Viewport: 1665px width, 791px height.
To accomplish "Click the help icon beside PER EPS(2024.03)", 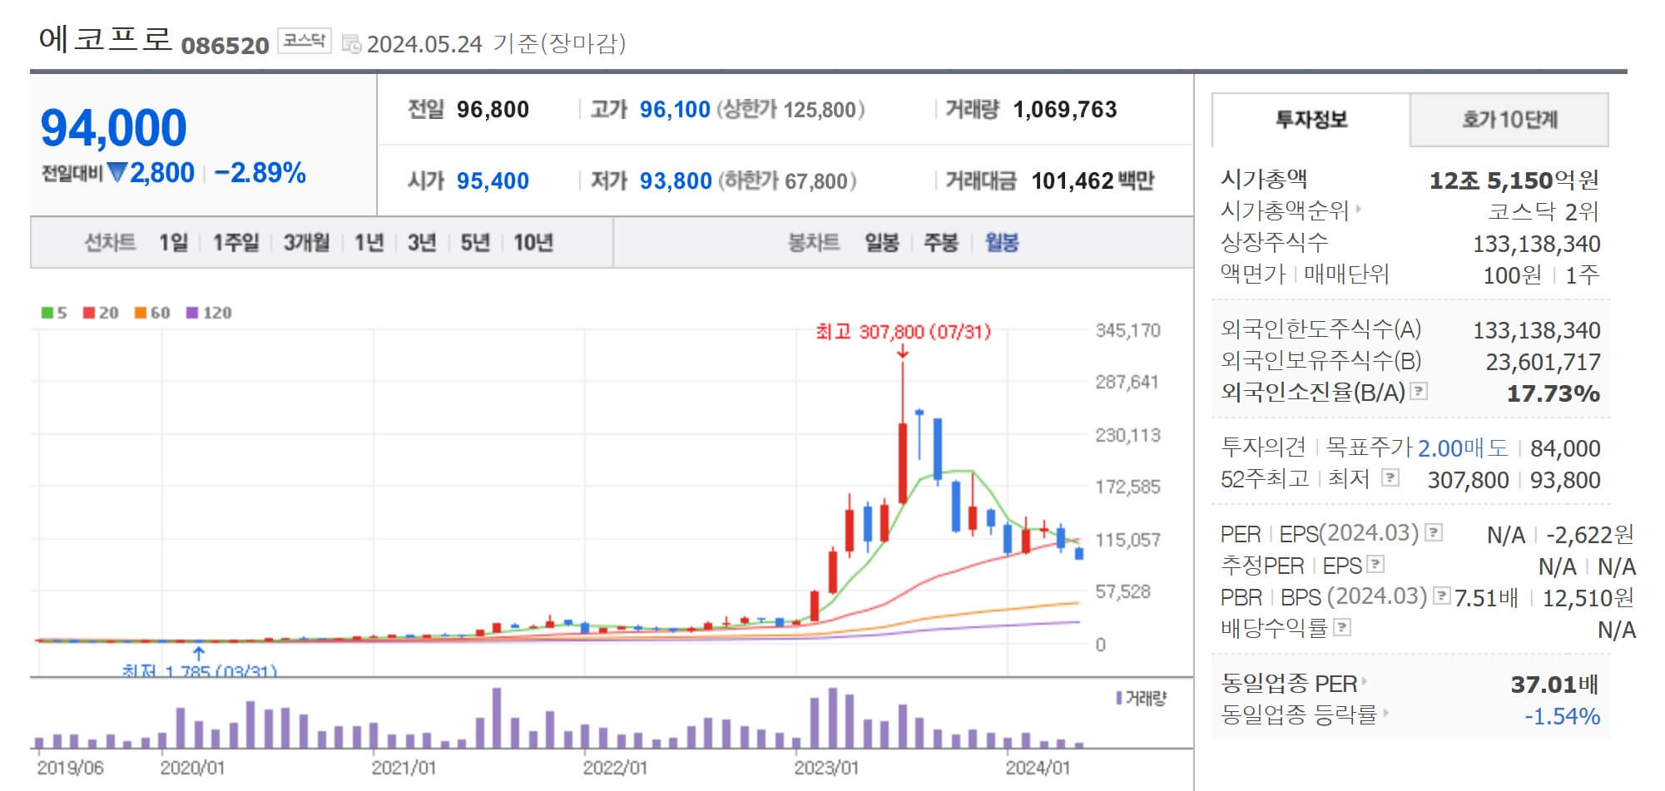I will click(x=1434, y=532).
